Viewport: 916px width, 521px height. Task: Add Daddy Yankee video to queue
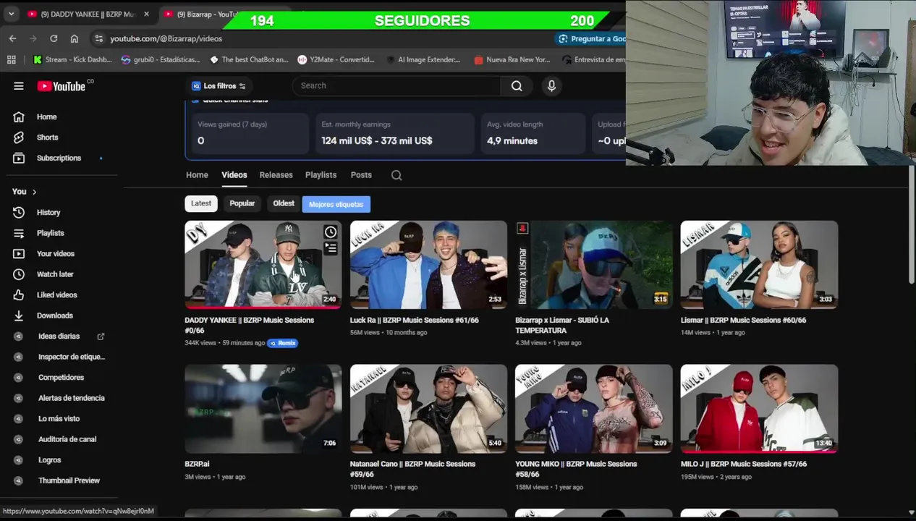click(330, 248)
